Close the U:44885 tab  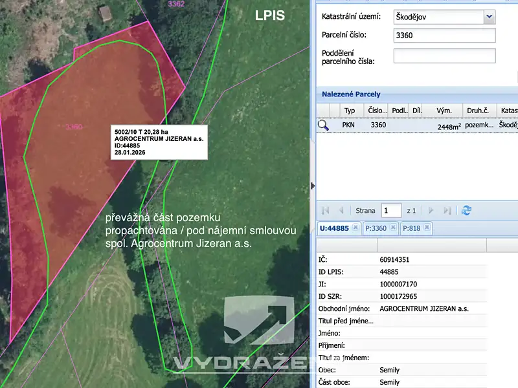click(355, 228)
